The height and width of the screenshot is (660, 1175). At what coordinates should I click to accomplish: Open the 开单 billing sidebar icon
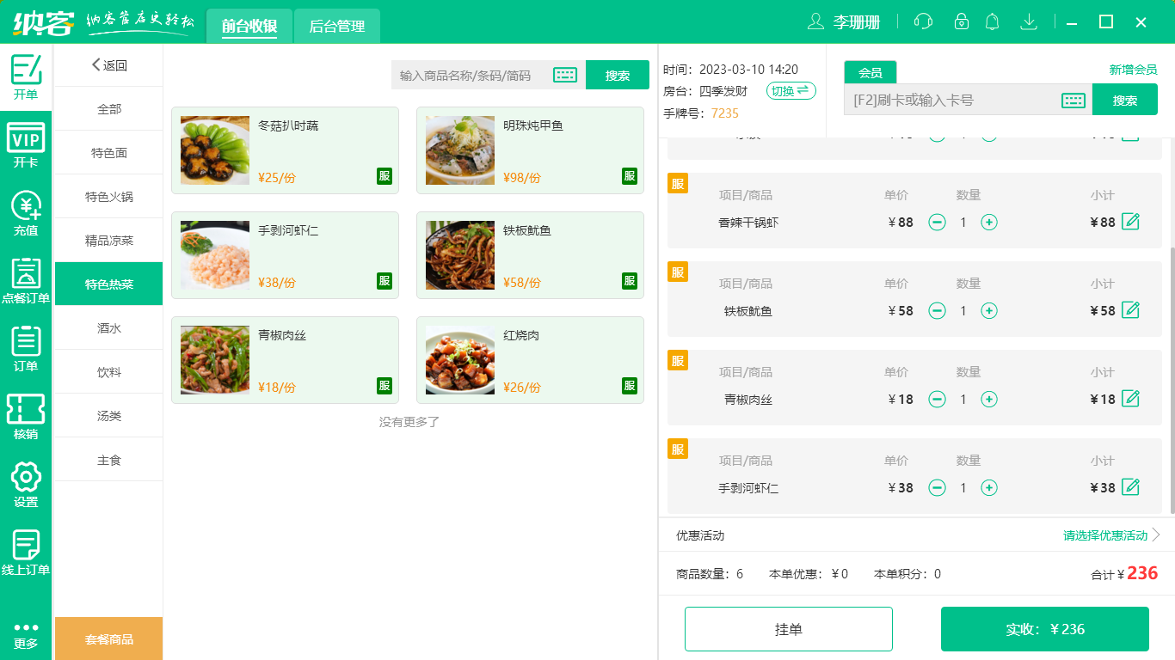coord(26,77)
